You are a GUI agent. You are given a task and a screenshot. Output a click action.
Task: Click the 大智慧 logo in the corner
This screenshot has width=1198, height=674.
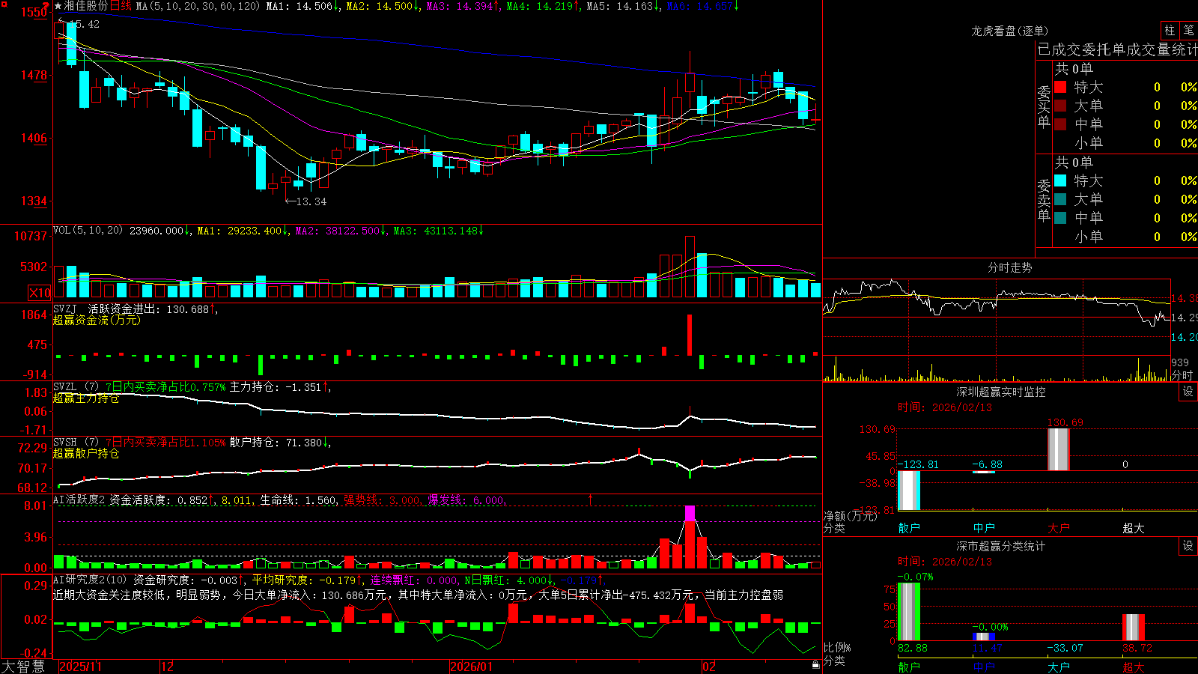(x=23, y=667)
